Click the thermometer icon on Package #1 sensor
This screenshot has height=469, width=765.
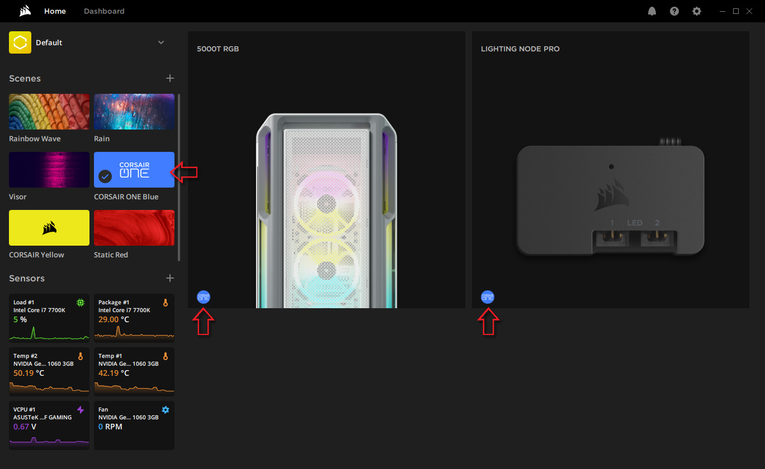point(165,303)
